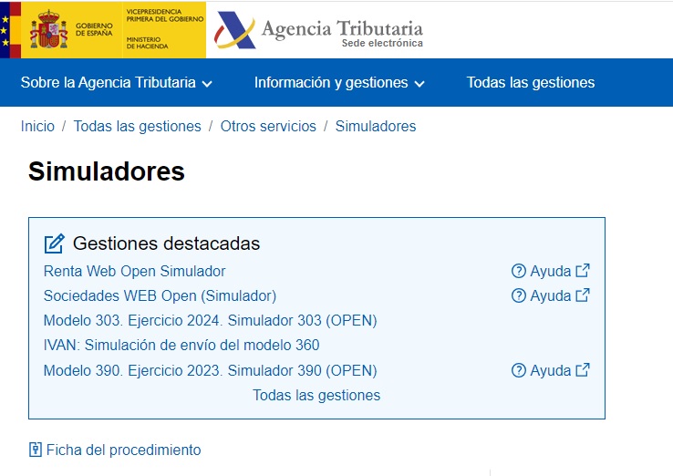673x476 pixels.
Task: Open Información y gestiones menu
Action: click(339, 82)
